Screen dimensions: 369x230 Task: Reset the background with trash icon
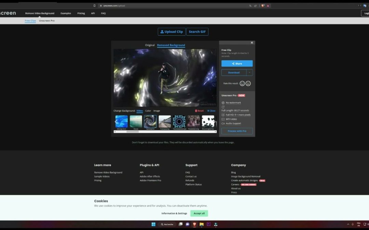pyautogui.click(x=199, y=111)
